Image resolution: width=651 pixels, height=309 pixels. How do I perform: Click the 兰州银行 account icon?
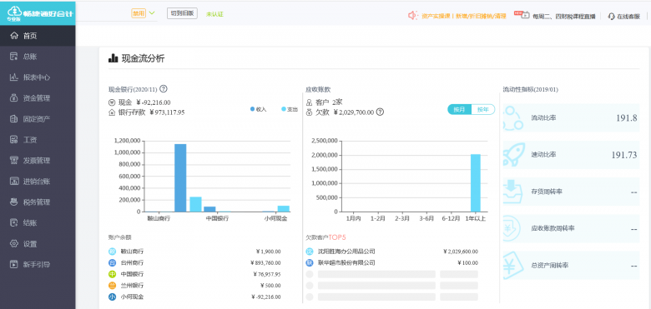tap(112, 286)
